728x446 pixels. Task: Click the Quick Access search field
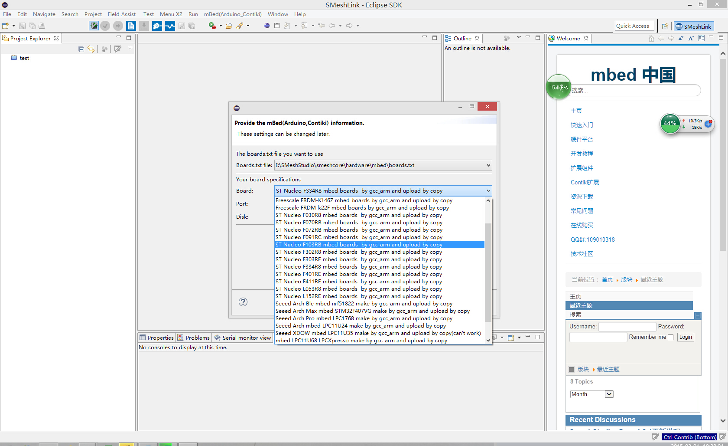(634, 26)
